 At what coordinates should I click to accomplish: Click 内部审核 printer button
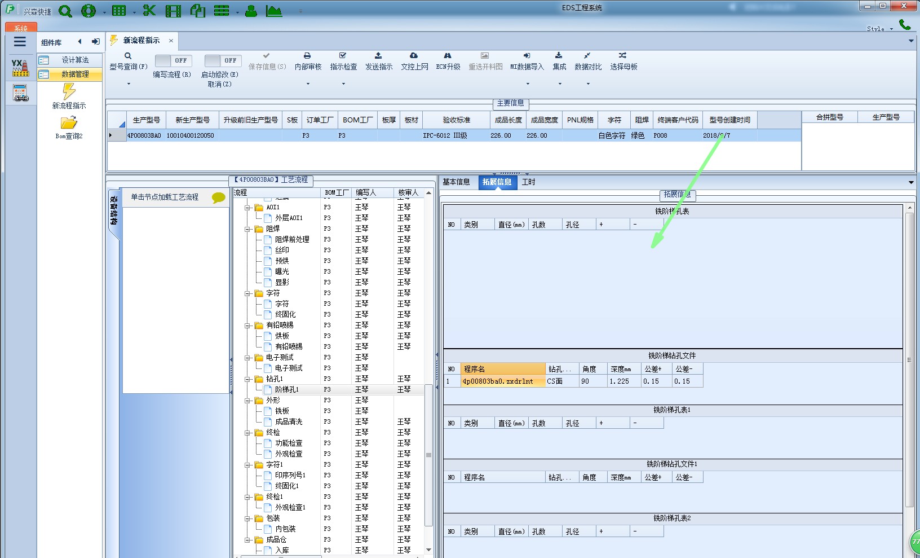click(308, 61)
